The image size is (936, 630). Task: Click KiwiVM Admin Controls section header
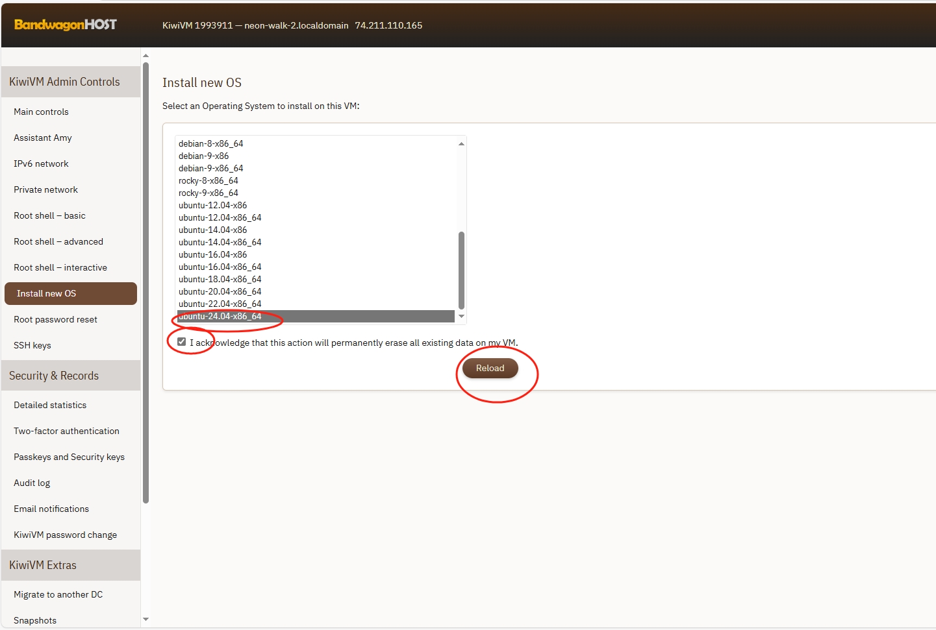71,82
